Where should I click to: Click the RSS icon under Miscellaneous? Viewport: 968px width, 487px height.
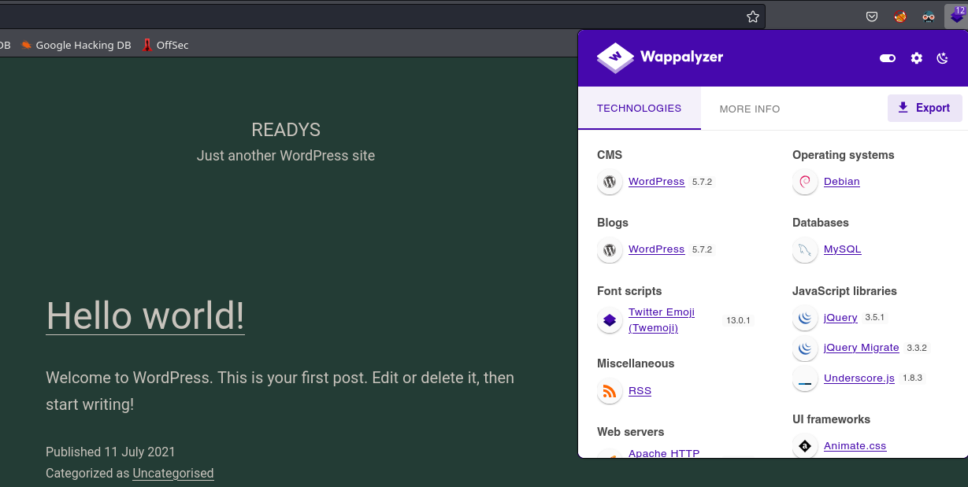click(609, 391)
